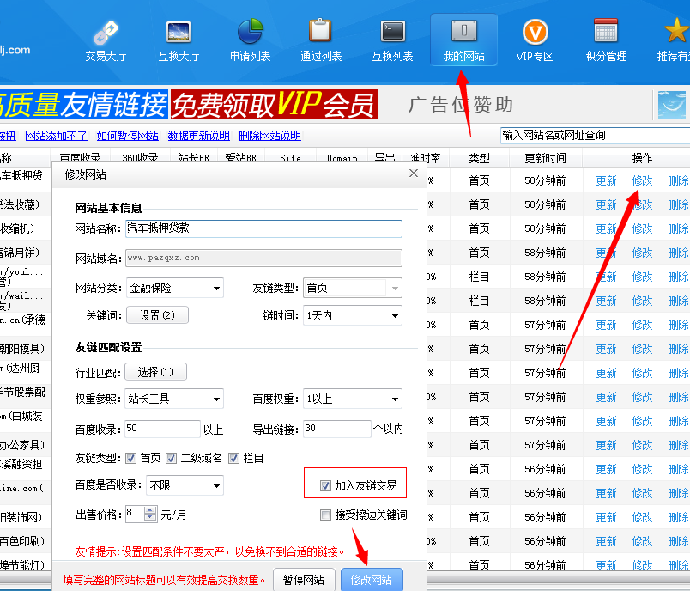Sort by the 类型 column header
Image resolution: width=690 pixels, height=591 pixels.
(479, 158)
